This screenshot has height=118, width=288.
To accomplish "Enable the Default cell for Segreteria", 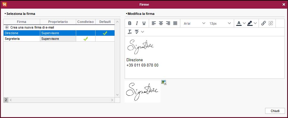I will point(105,39).
